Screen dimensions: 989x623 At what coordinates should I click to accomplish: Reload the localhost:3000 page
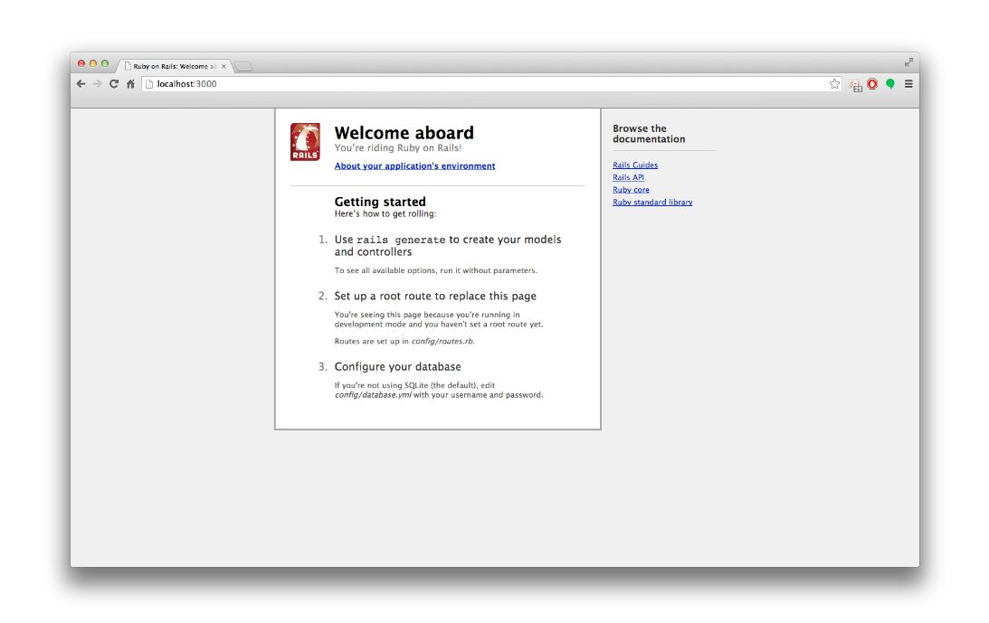point(114,84)
